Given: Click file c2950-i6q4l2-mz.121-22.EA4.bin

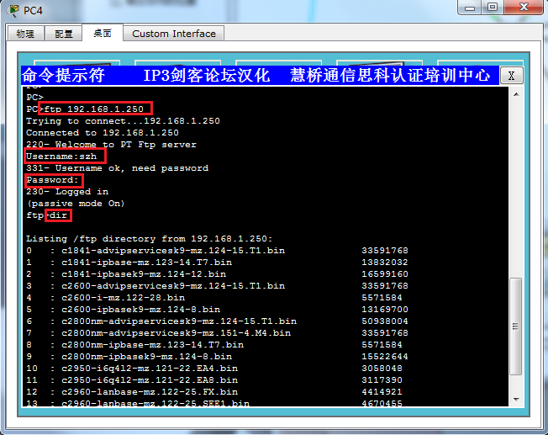Looking at the screenshot, I should tap(150, 369).
